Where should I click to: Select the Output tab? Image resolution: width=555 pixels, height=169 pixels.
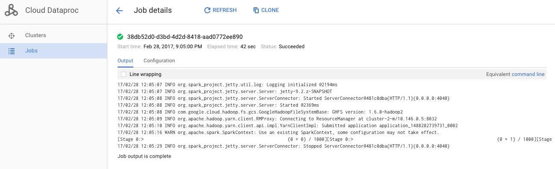125,61
